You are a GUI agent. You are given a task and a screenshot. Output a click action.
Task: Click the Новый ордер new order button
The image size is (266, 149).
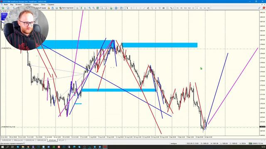click(41, 8)
